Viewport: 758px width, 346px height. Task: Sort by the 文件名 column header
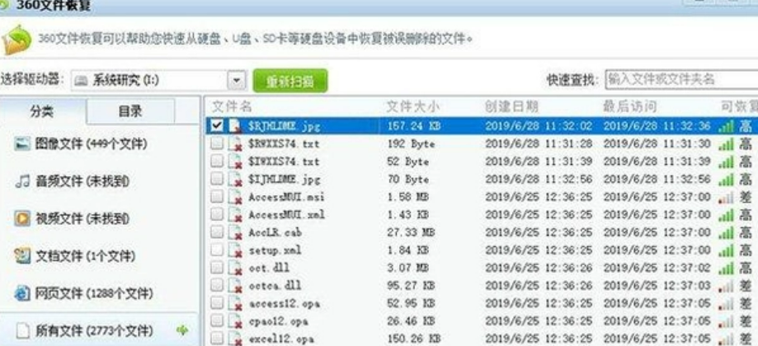pyautogui.click(x=232, y=106)
